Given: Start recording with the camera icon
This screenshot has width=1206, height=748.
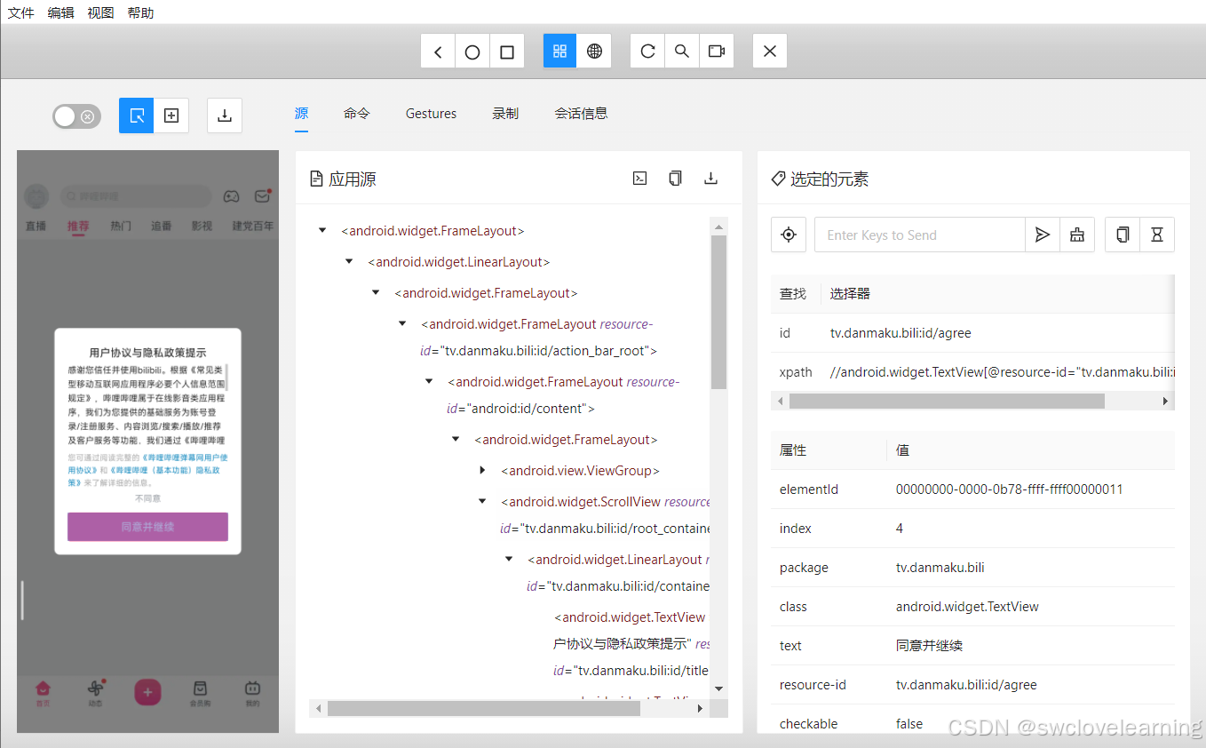Looking at the screenshot, I should tap(717, 52).
